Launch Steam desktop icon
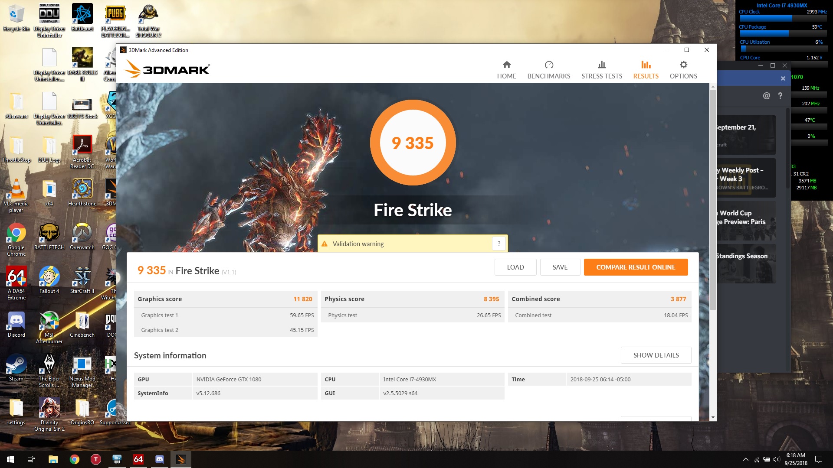 tap(16, 368)
